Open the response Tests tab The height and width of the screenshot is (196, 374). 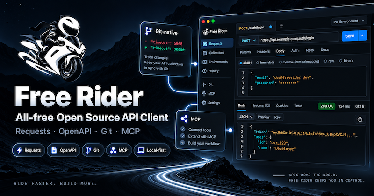[x=298, y=106]
